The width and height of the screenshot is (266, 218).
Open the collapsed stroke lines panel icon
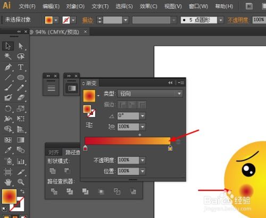(x=51, y=88)
